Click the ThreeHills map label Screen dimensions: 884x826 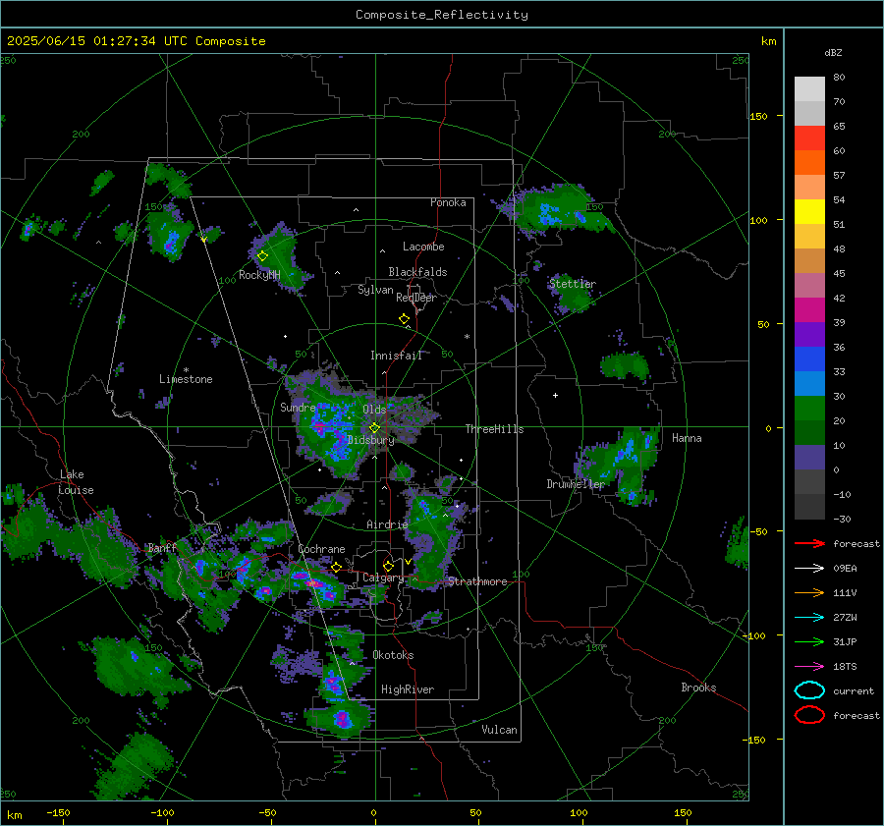(x=494, y=429)
